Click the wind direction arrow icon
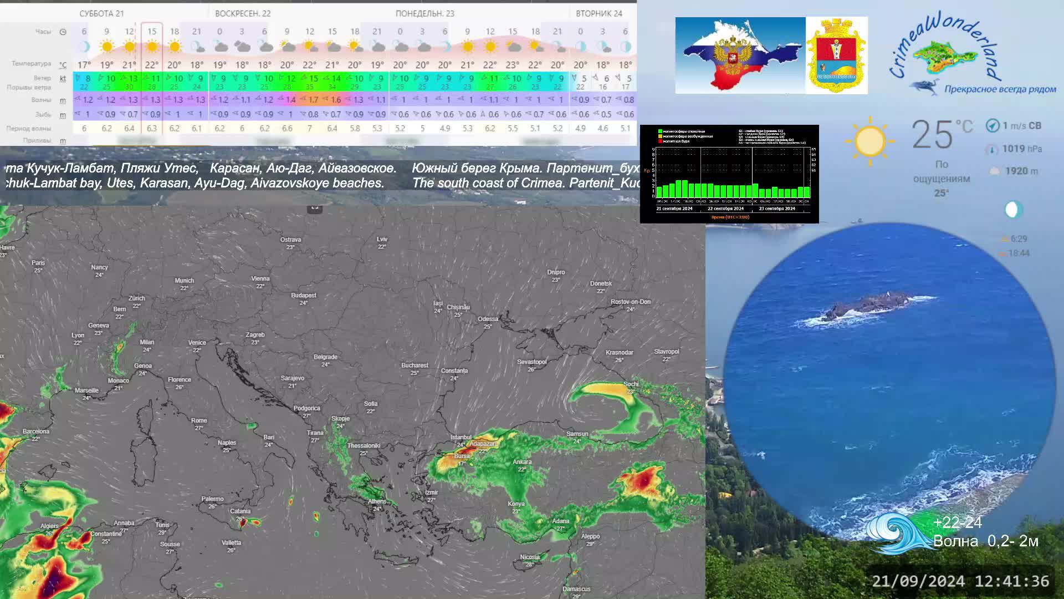Viewport: 1064px width, 599px height. click(x=993, y=126)
